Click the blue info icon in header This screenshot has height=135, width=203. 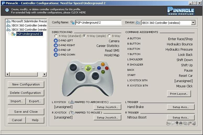point(7,10)
